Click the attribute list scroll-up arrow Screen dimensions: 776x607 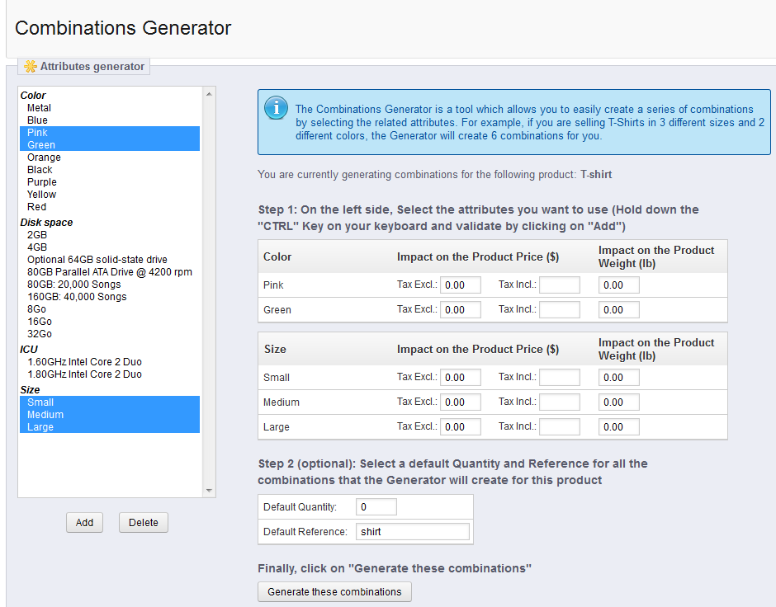pos(209,94)
